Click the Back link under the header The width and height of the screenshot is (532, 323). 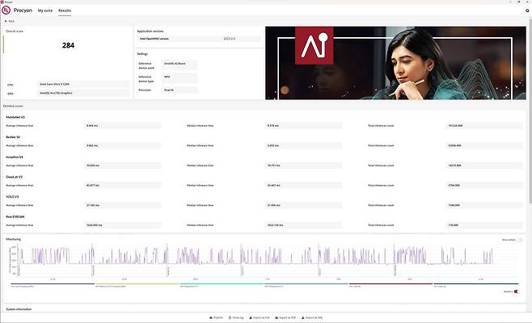point(11,21)
